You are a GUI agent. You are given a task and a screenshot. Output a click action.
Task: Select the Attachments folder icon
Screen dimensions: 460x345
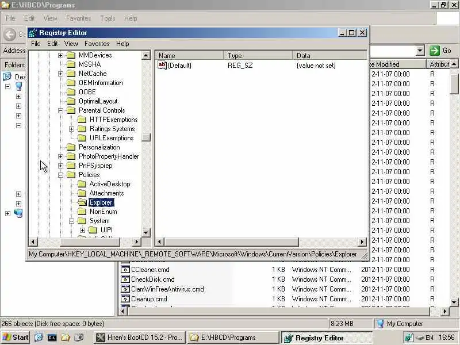[x=82, y=193]
